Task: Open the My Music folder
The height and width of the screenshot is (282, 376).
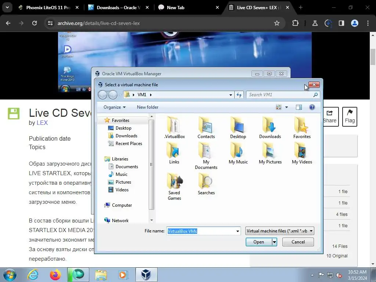Action: tap(238, 153)
